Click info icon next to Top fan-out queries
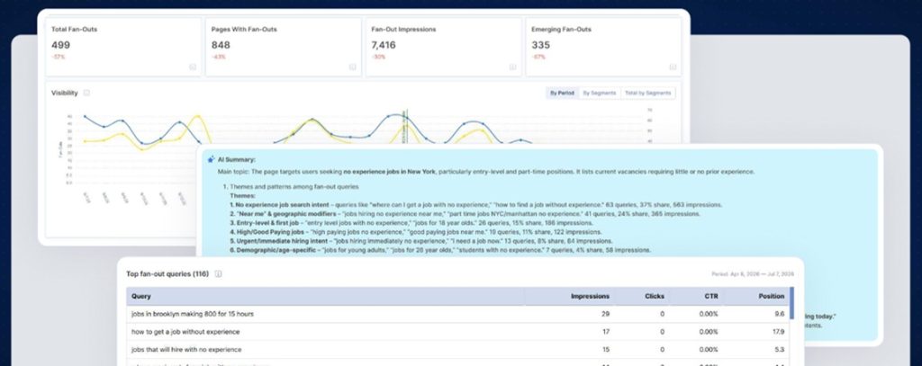922x366 pixels. 218,273
